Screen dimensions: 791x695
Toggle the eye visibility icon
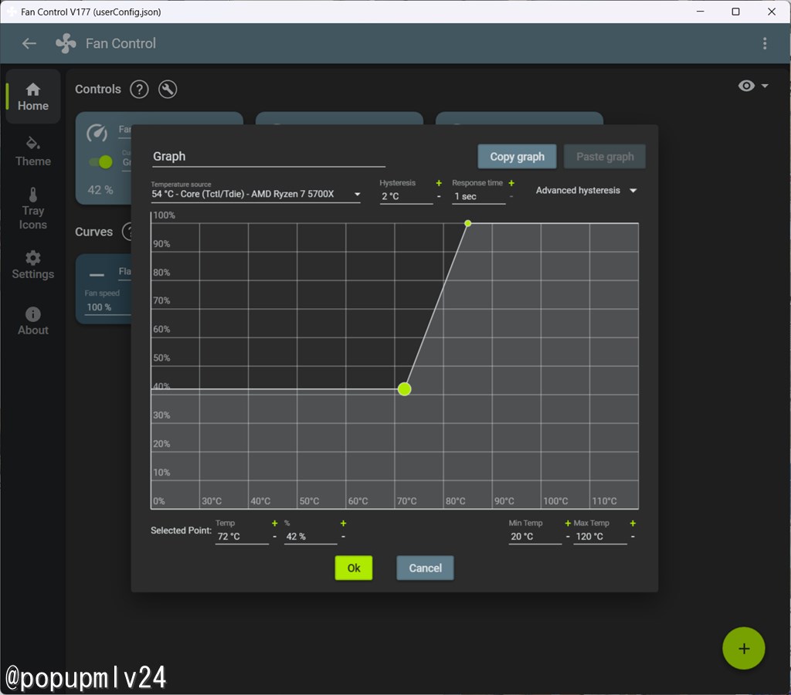tap(746, 86)
